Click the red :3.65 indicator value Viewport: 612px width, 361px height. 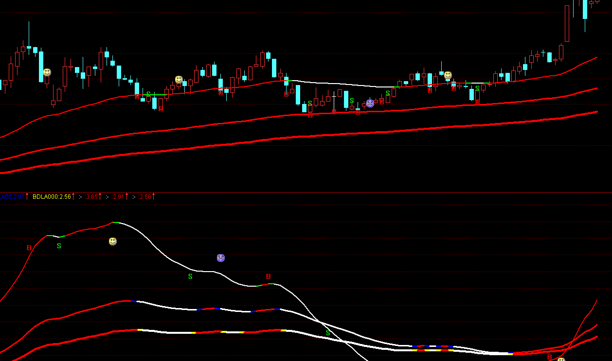(x=90, y=197)
